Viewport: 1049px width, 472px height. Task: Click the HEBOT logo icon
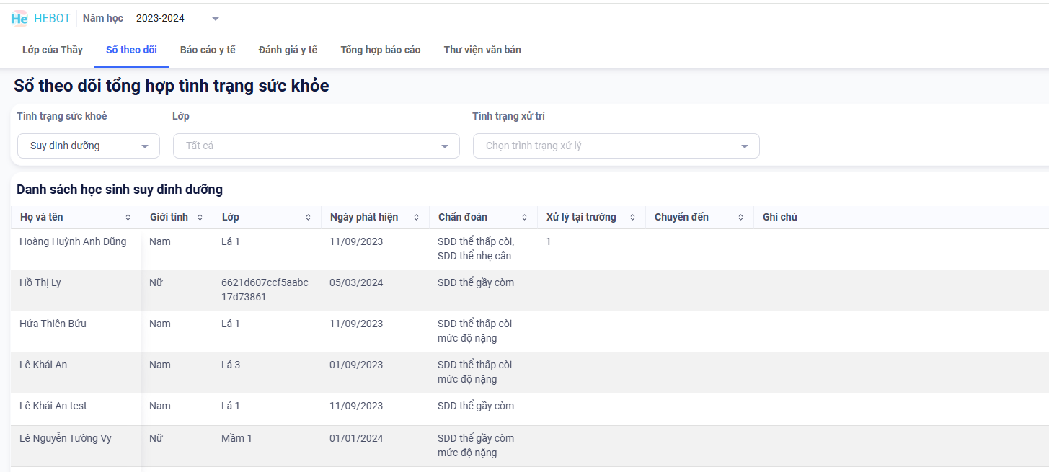tap(19, 19)
